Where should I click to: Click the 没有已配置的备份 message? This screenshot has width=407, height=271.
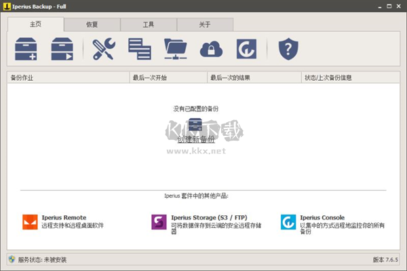196,109
